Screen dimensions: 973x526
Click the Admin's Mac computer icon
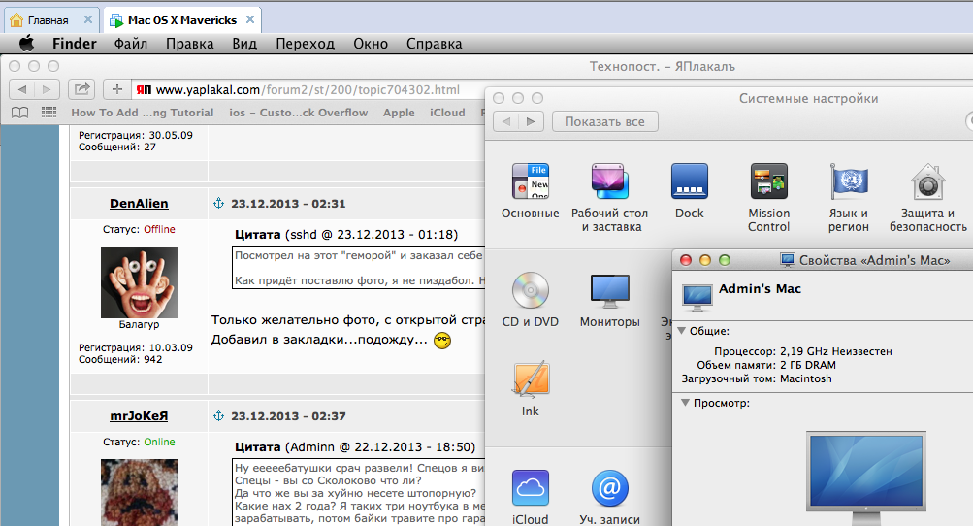(697, 298)
